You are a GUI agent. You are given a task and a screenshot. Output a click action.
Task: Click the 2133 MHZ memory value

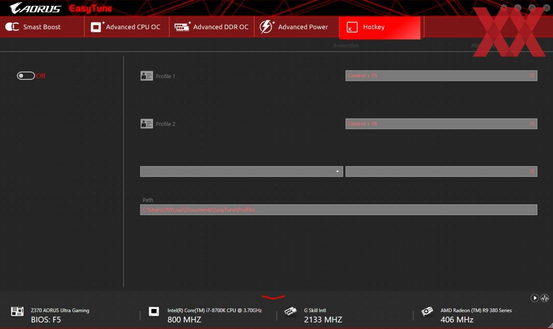click(323, 320)
